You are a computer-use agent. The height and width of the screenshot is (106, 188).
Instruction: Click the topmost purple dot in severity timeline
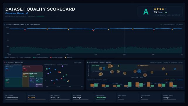pyautogui.click(x=62, y=66)
